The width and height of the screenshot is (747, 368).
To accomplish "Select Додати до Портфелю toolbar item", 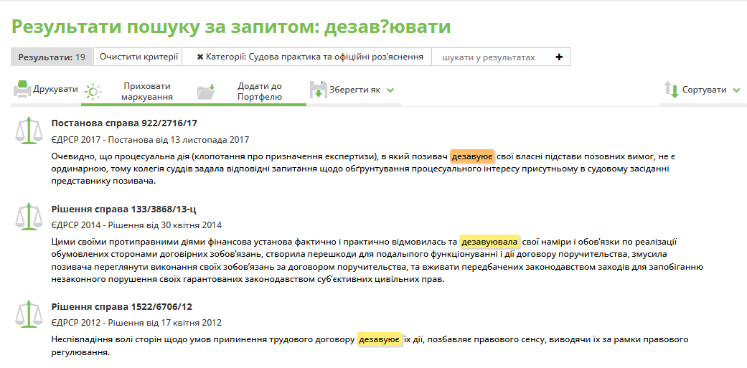I will 260,91.
